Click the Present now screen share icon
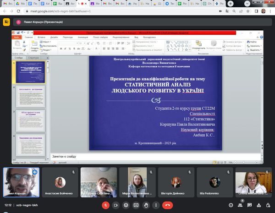The height and width of the screenshot is (213, 275). [x=136, y=205]
